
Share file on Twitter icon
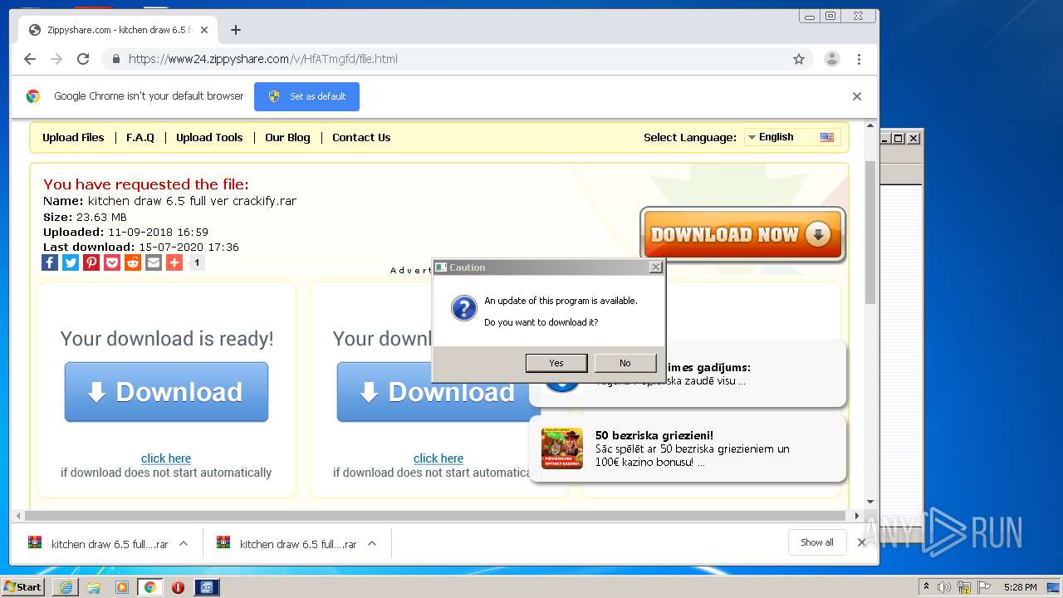pyautogui.click(x=71, y=262)
